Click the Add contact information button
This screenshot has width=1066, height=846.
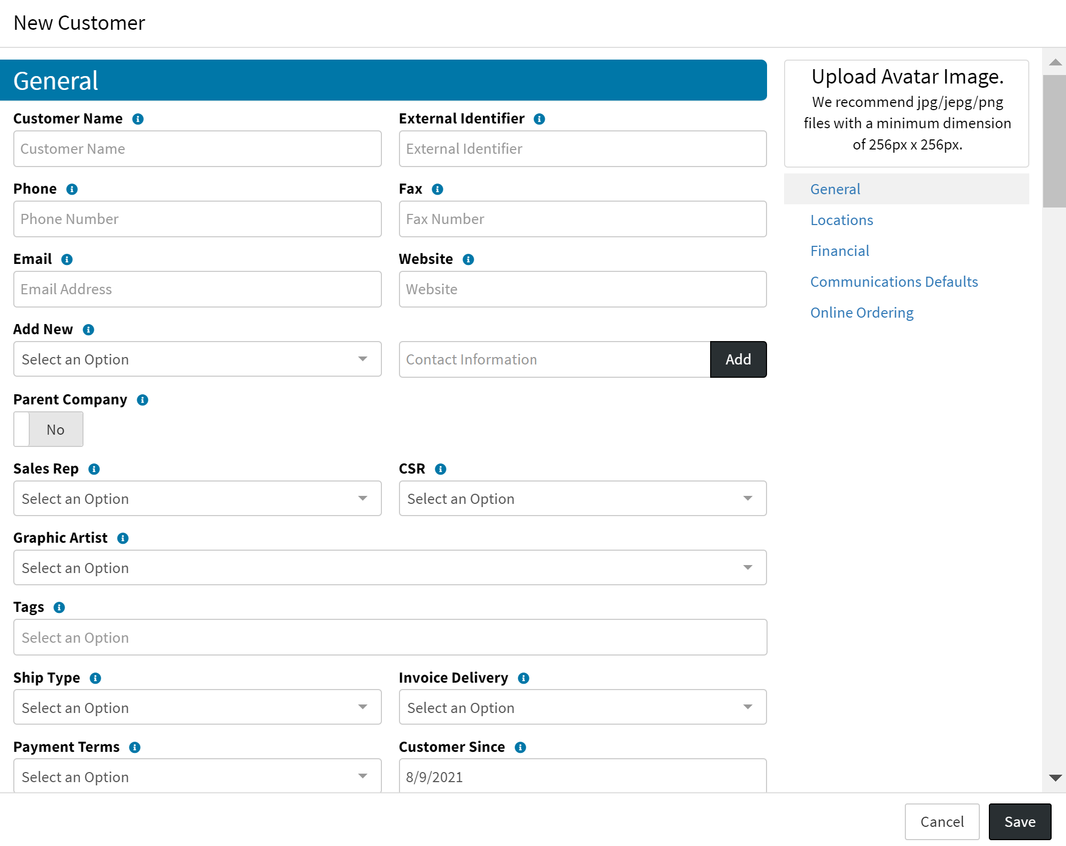738,359
